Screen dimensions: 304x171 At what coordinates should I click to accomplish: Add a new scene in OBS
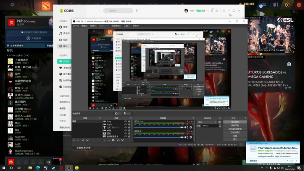click(74, 140)
